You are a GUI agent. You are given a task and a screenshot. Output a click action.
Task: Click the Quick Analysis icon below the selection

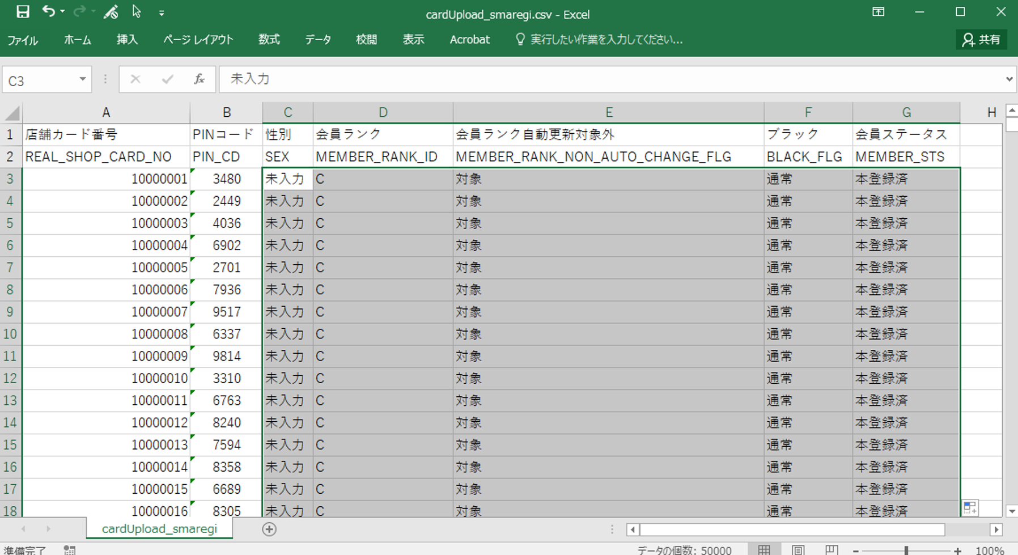pyautogui.click(x=970, y=507)
